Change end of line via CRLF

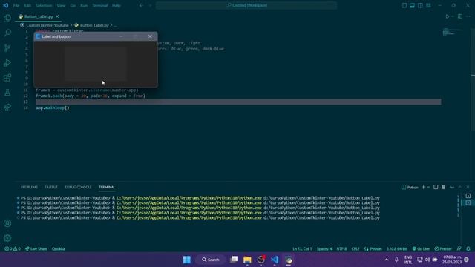(356, 249)
